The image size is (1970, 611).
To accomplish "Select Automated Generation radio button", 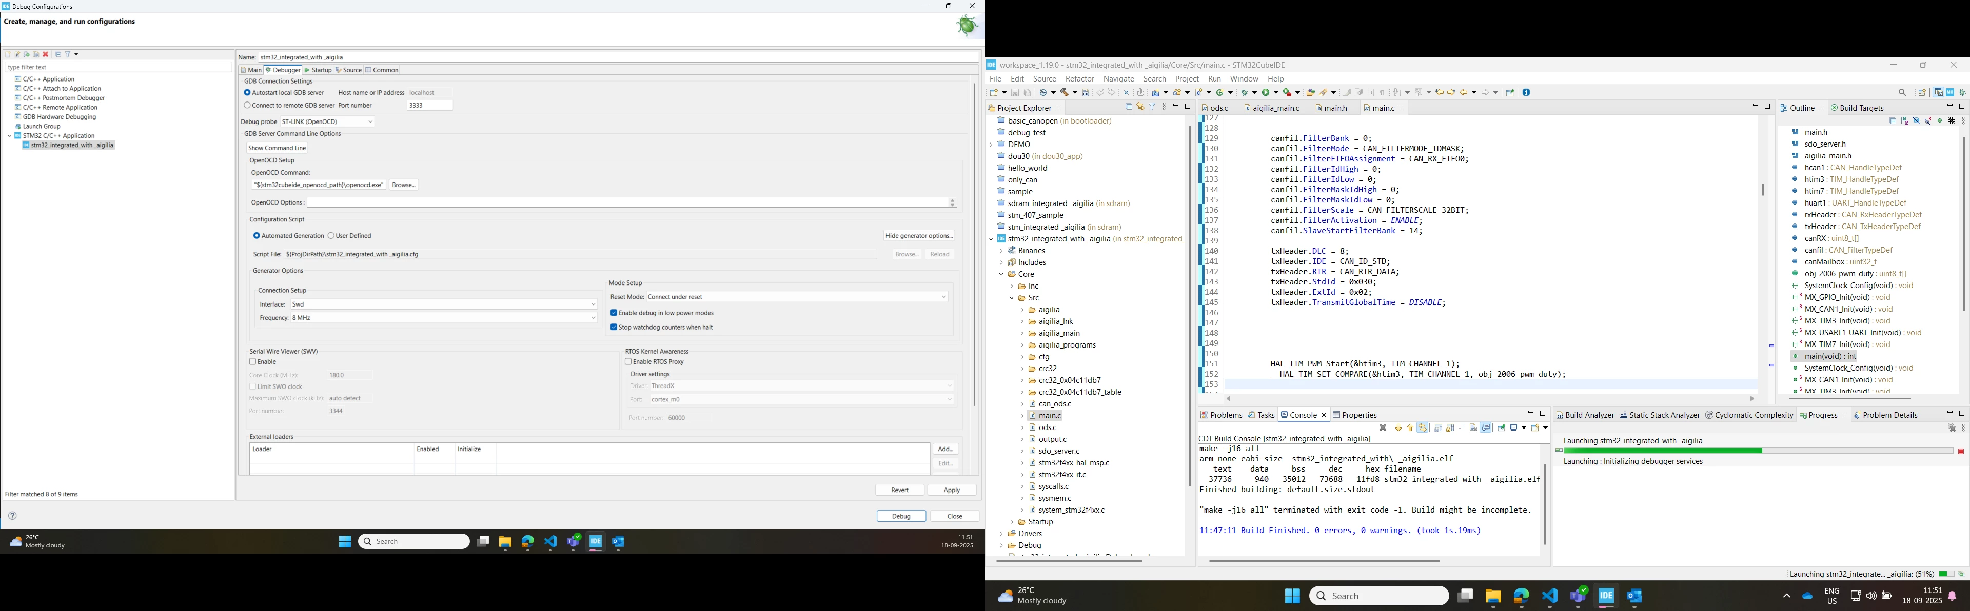I will coord(257,236).
